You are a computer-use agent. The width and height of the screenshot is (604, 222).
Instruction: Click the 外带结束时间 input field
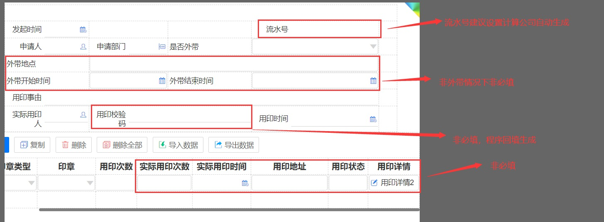[x=315, y=81]
